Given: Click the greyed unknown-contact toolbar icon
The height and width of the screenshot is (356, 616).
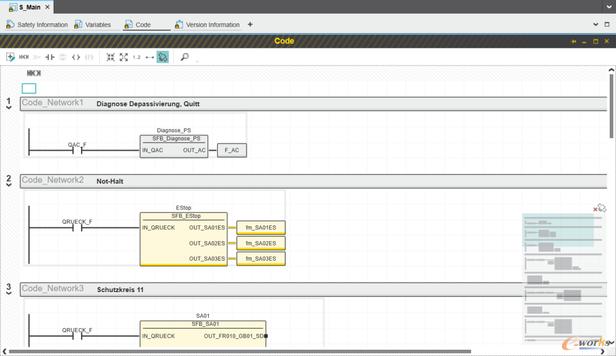Looking at the screenshot, I should (89, 57).
